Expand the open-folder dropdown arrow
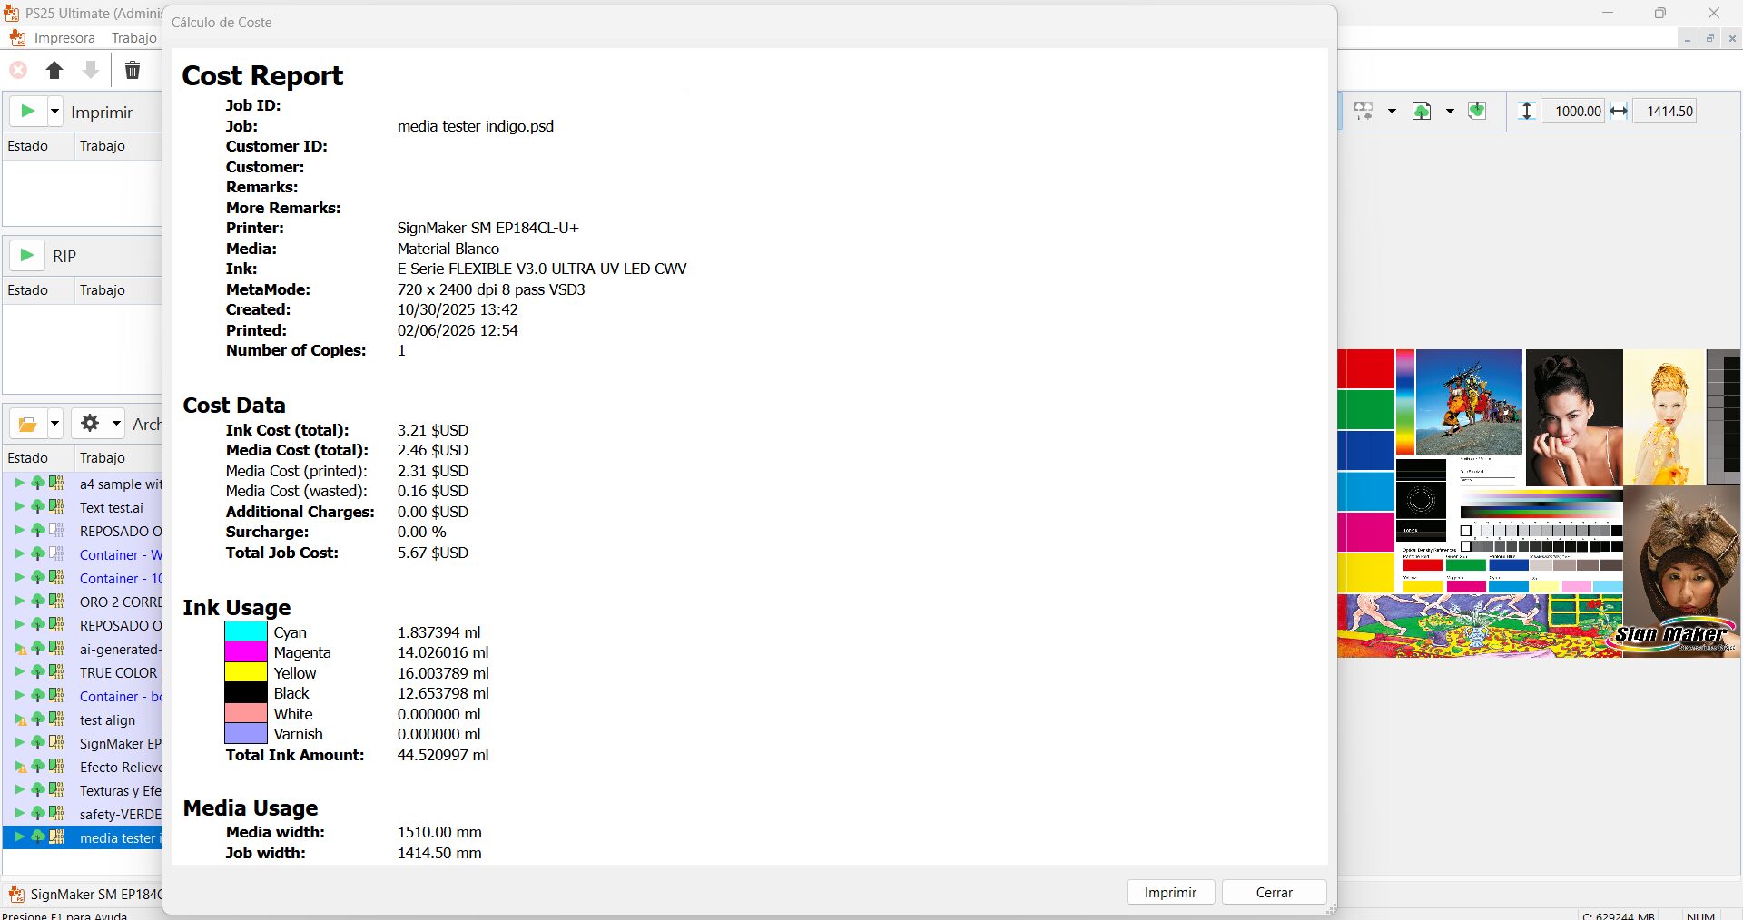1743x920 pixels. pyautogui.click(x=54, y=424)
